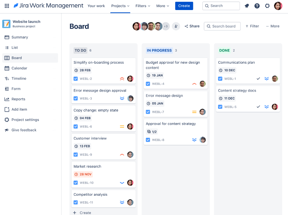Open card 'Communications plan'
The image size is (288, 215).
(x=248, y=71)
